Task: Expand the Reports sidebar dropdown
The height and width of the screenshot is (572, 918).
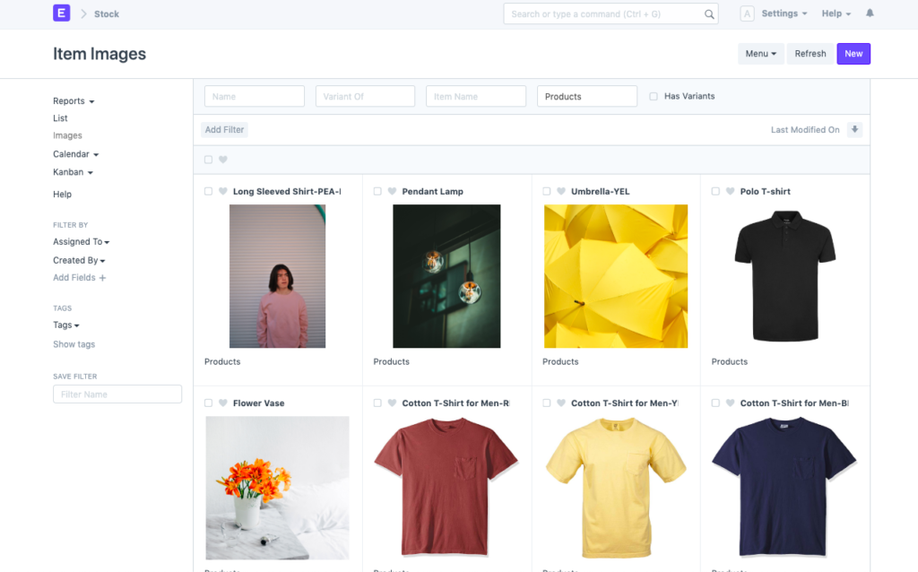Action: [74, 101]
